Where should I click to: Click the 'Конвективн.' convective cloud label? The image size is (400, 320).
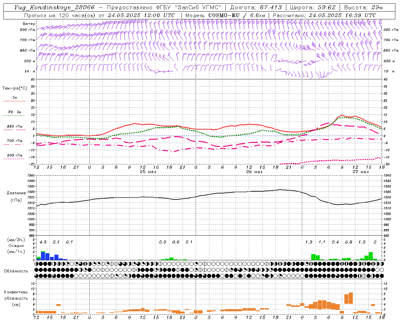click(x=16, y=292)
